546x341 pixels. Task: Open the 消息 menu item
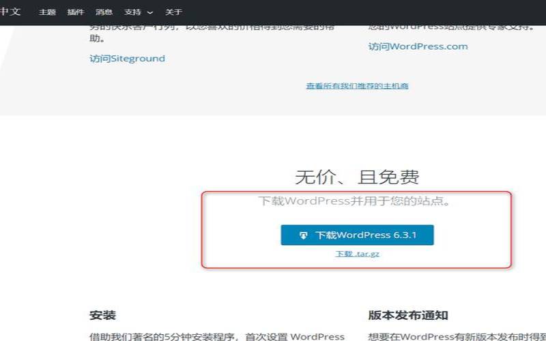104,12
